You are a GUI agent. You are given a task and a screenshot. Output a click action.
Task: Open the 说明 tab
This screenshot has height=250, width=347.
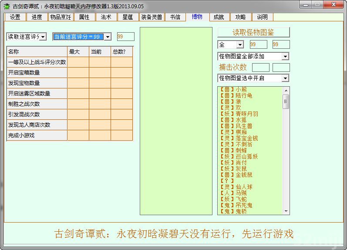[x=262, y=17]
